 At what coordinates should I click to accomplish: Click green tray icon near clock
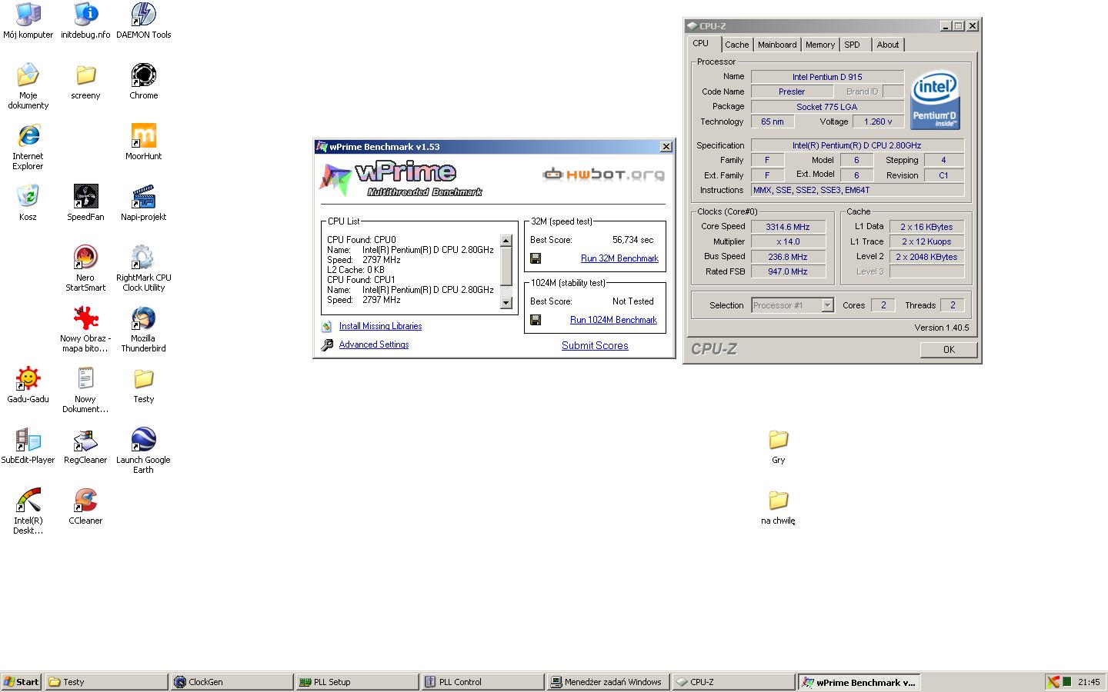pyautogui.click(x=1067, y=682)
